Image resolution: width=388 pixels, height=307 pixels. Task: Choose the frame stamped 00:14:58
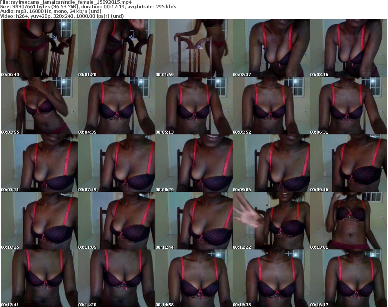tap(194, 278)
